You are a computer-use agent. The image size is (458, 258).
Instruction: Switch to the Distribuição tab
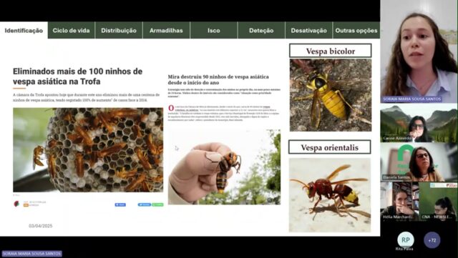point(119,30)
